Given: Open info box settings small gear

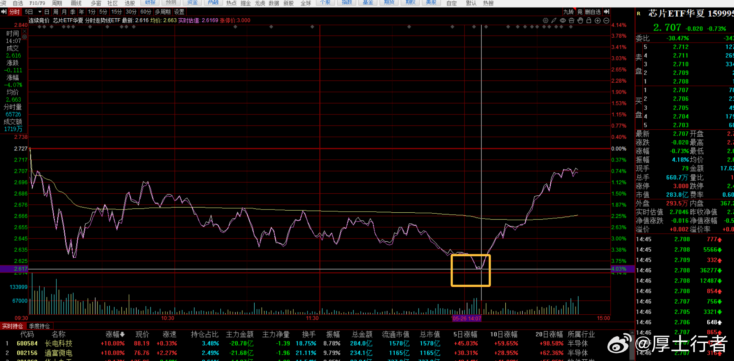Looking at the screenshot, I should (x=25, y=37).
